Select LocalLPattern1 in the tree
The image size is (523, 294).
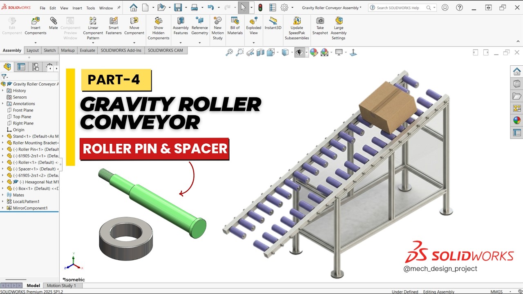point(26,202)
